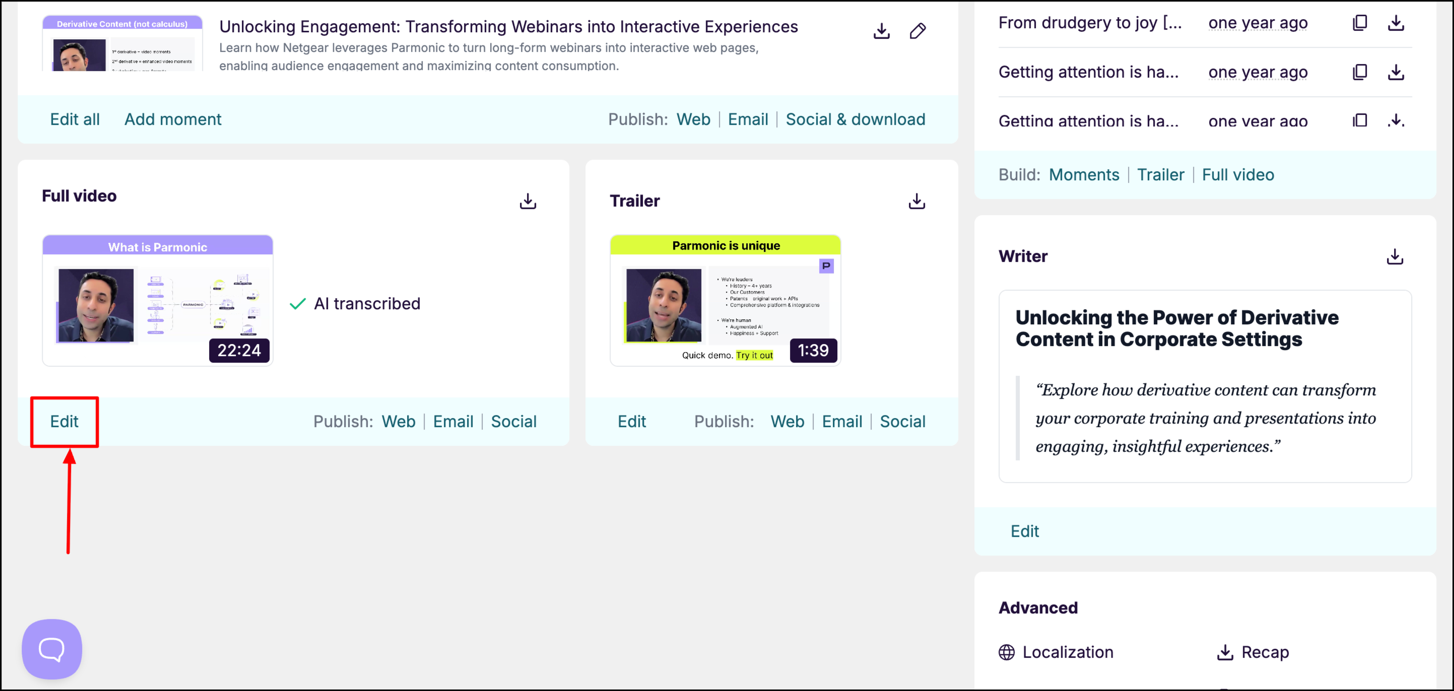Publish Trailer to Web
The height and width of the screenshot is (691, 1454).
(787, 422)
